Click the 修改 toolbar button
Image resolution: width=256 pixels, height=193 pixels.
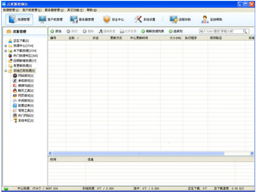pyautogui.click(x=72, y=31)
